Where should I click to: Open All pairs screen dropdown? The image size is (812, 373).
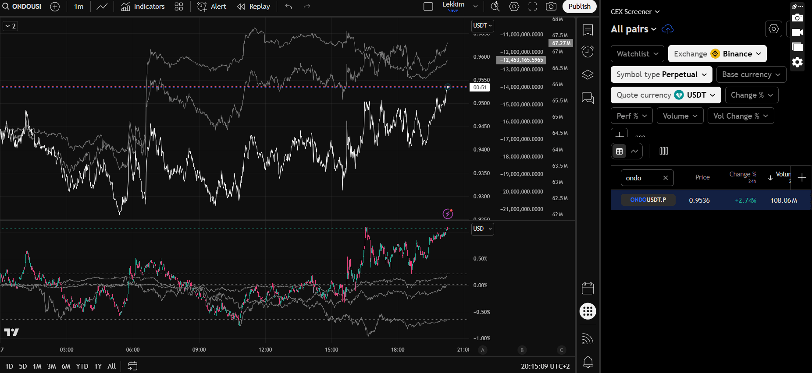tap(634, 29)
